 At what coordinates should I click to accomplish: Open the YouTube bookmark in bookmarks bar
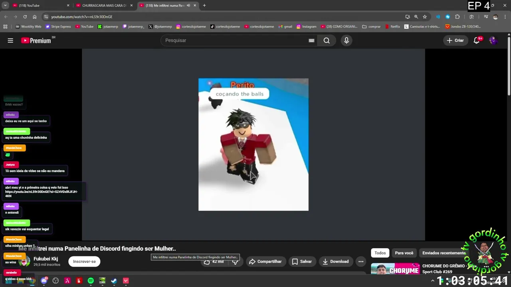84,27
